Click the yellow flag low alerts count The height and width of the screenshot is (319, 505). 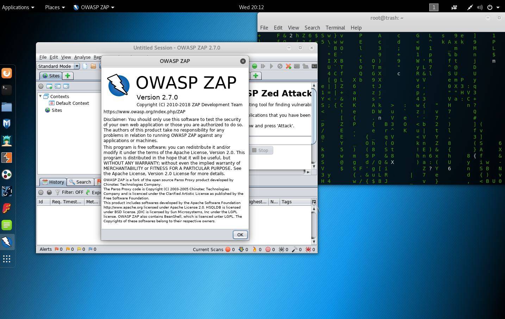pos(81,249)
